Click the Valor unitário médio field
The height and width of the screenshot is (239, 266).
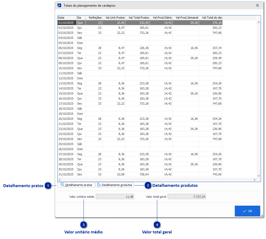pyautogui.click(x=115, y=197)
